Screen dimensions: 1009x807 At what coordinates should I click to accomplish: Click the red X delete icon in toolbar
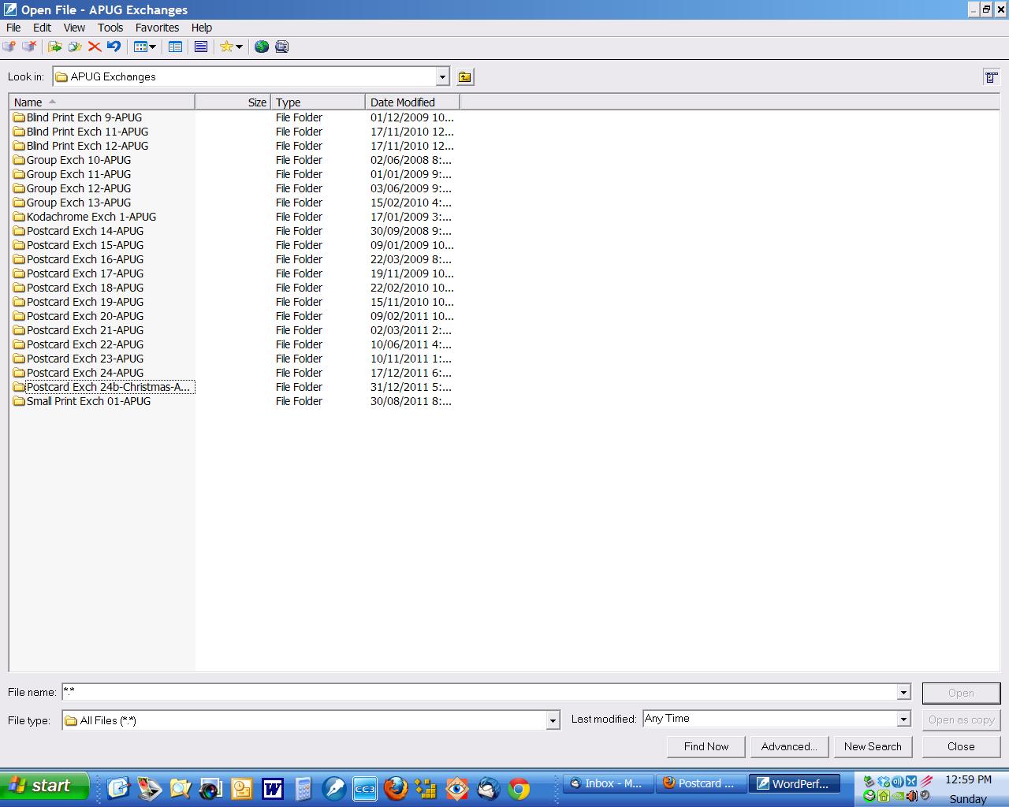[x=95, y=46]
